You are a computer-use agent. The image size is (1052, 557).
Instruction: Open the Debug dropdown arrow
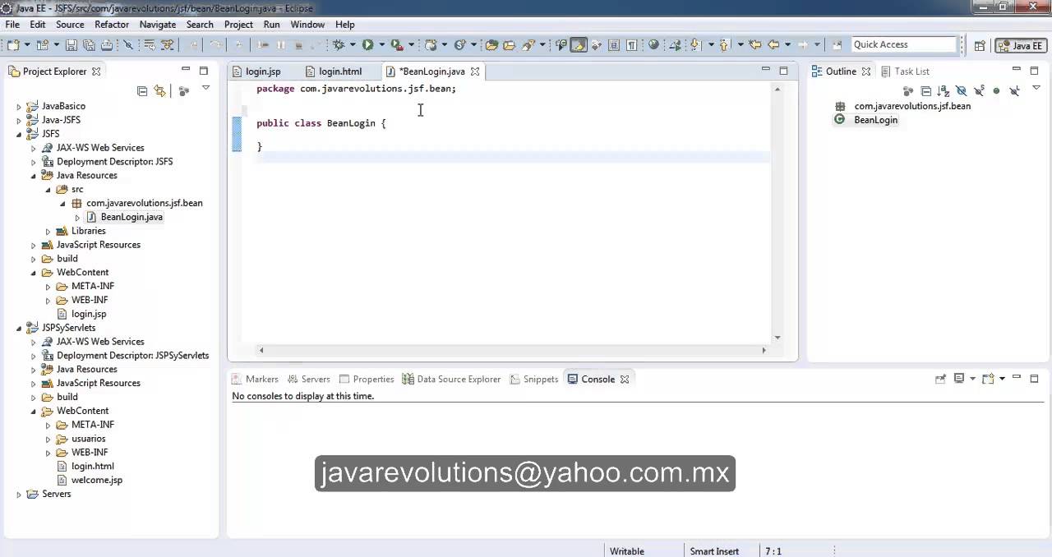click(x=353, y=45)
